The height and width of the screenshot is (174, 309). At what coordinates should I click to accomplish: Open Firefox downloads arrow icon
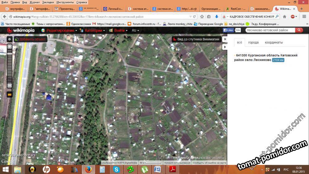pos(216,17)
